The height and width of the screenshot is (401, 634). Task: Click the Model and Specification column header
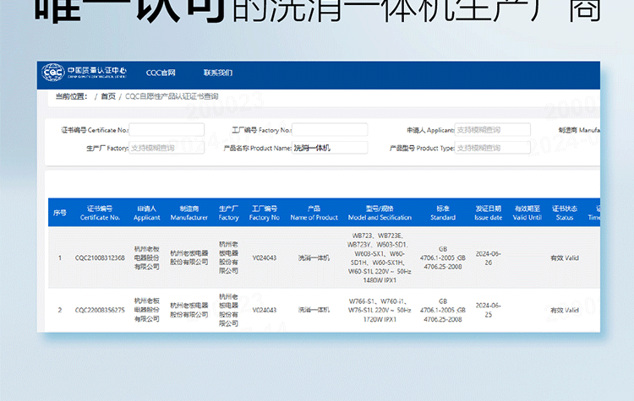(379, 213)
